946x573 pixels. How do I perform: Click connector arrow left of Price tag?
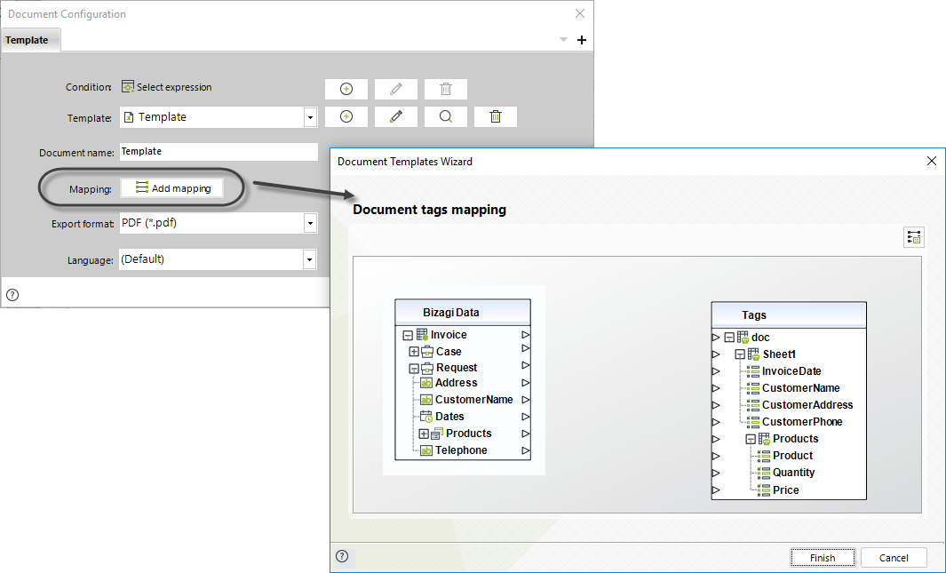[x=716, y=490]
